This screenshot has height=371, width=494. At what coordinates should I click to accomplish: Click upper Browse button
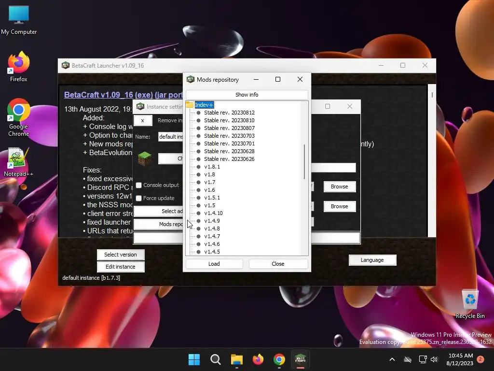coord(340,186)
